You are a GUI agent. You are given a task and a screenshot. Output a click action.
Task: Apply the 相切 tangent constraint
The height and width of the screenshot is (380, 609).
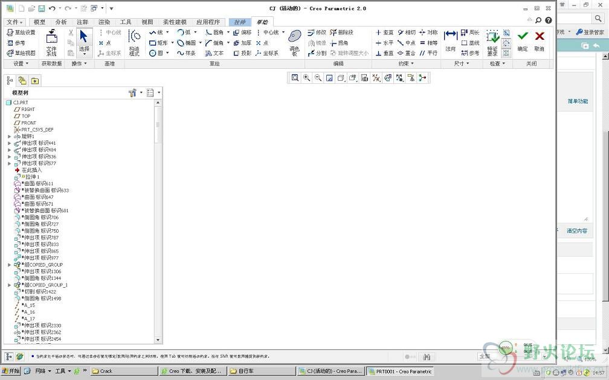407,33
